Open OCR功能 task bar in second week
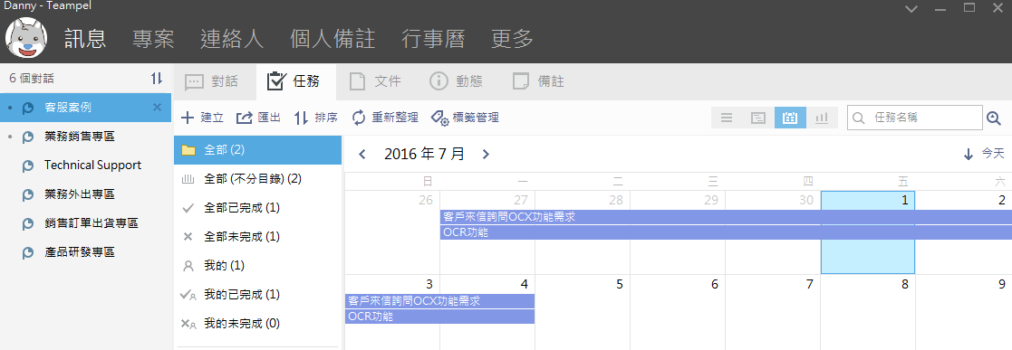1012x350 pixels. click(x=440, y=317)
